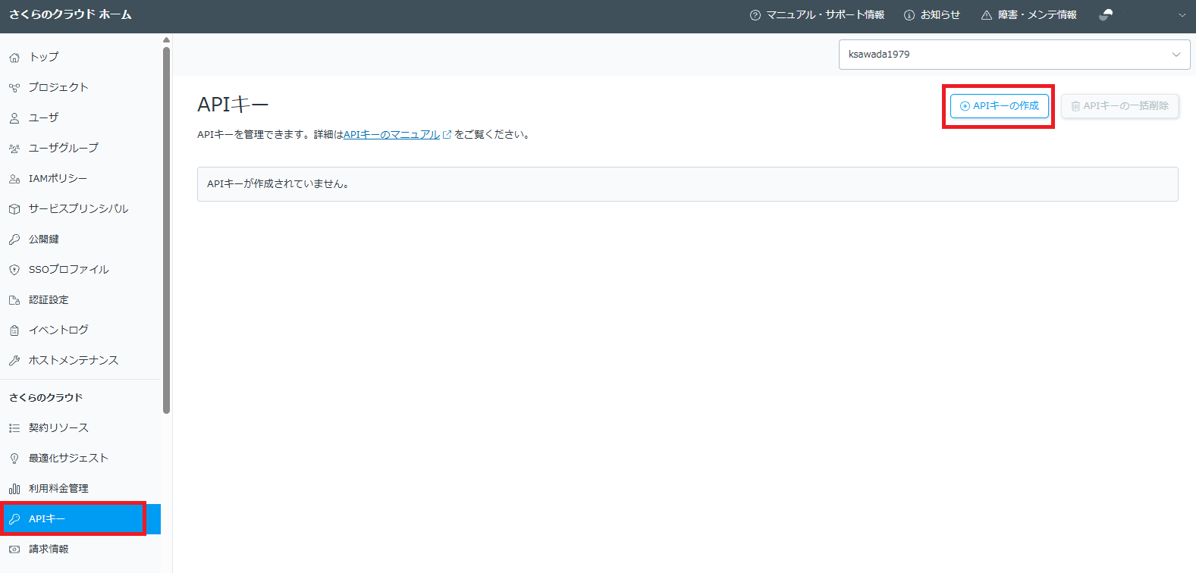The height and width of the screenshot is (573, 1196).
Task: Click the APIキー page heading
Action: [x=233, y=105]
